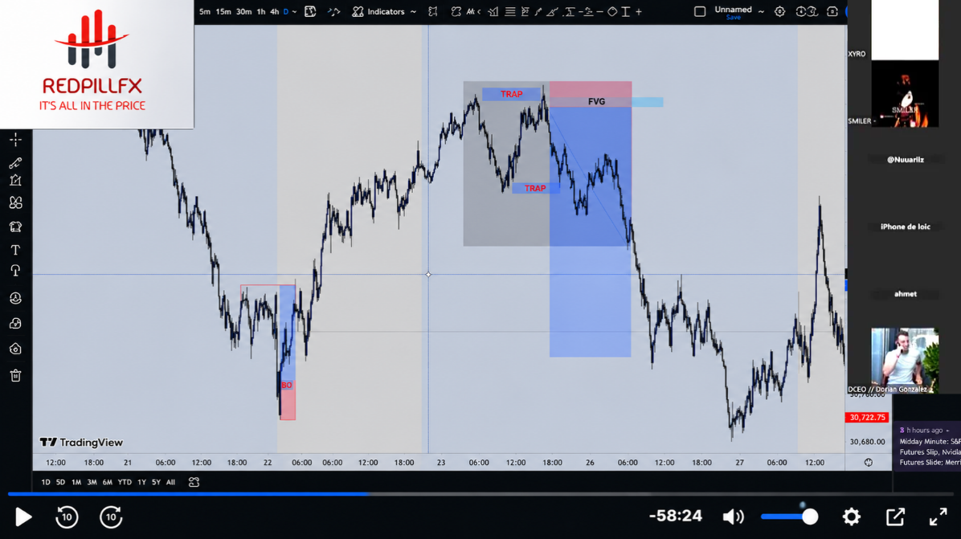Select the Text tool marked T

(x=15, y=250)
